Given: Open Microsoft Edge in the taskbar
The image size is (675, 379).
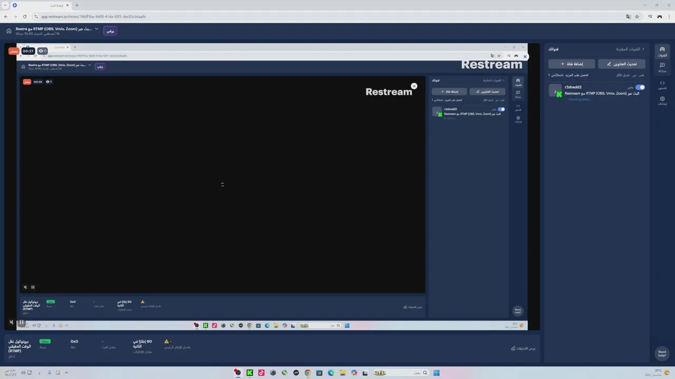Looking at the screenshot, I should (x=331, y=373).
